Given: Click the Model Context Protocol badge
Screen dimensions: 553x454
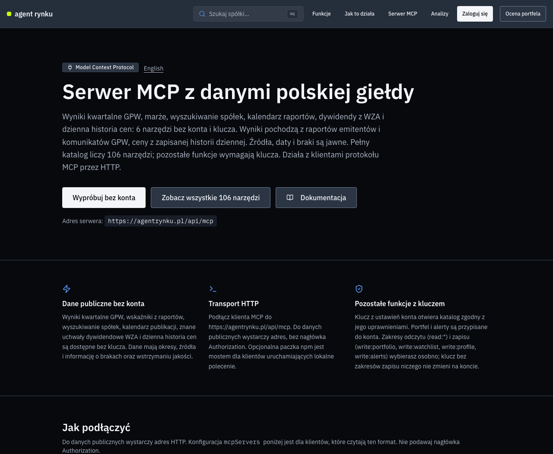Looking at the screenshot, I should pos(100,67).
